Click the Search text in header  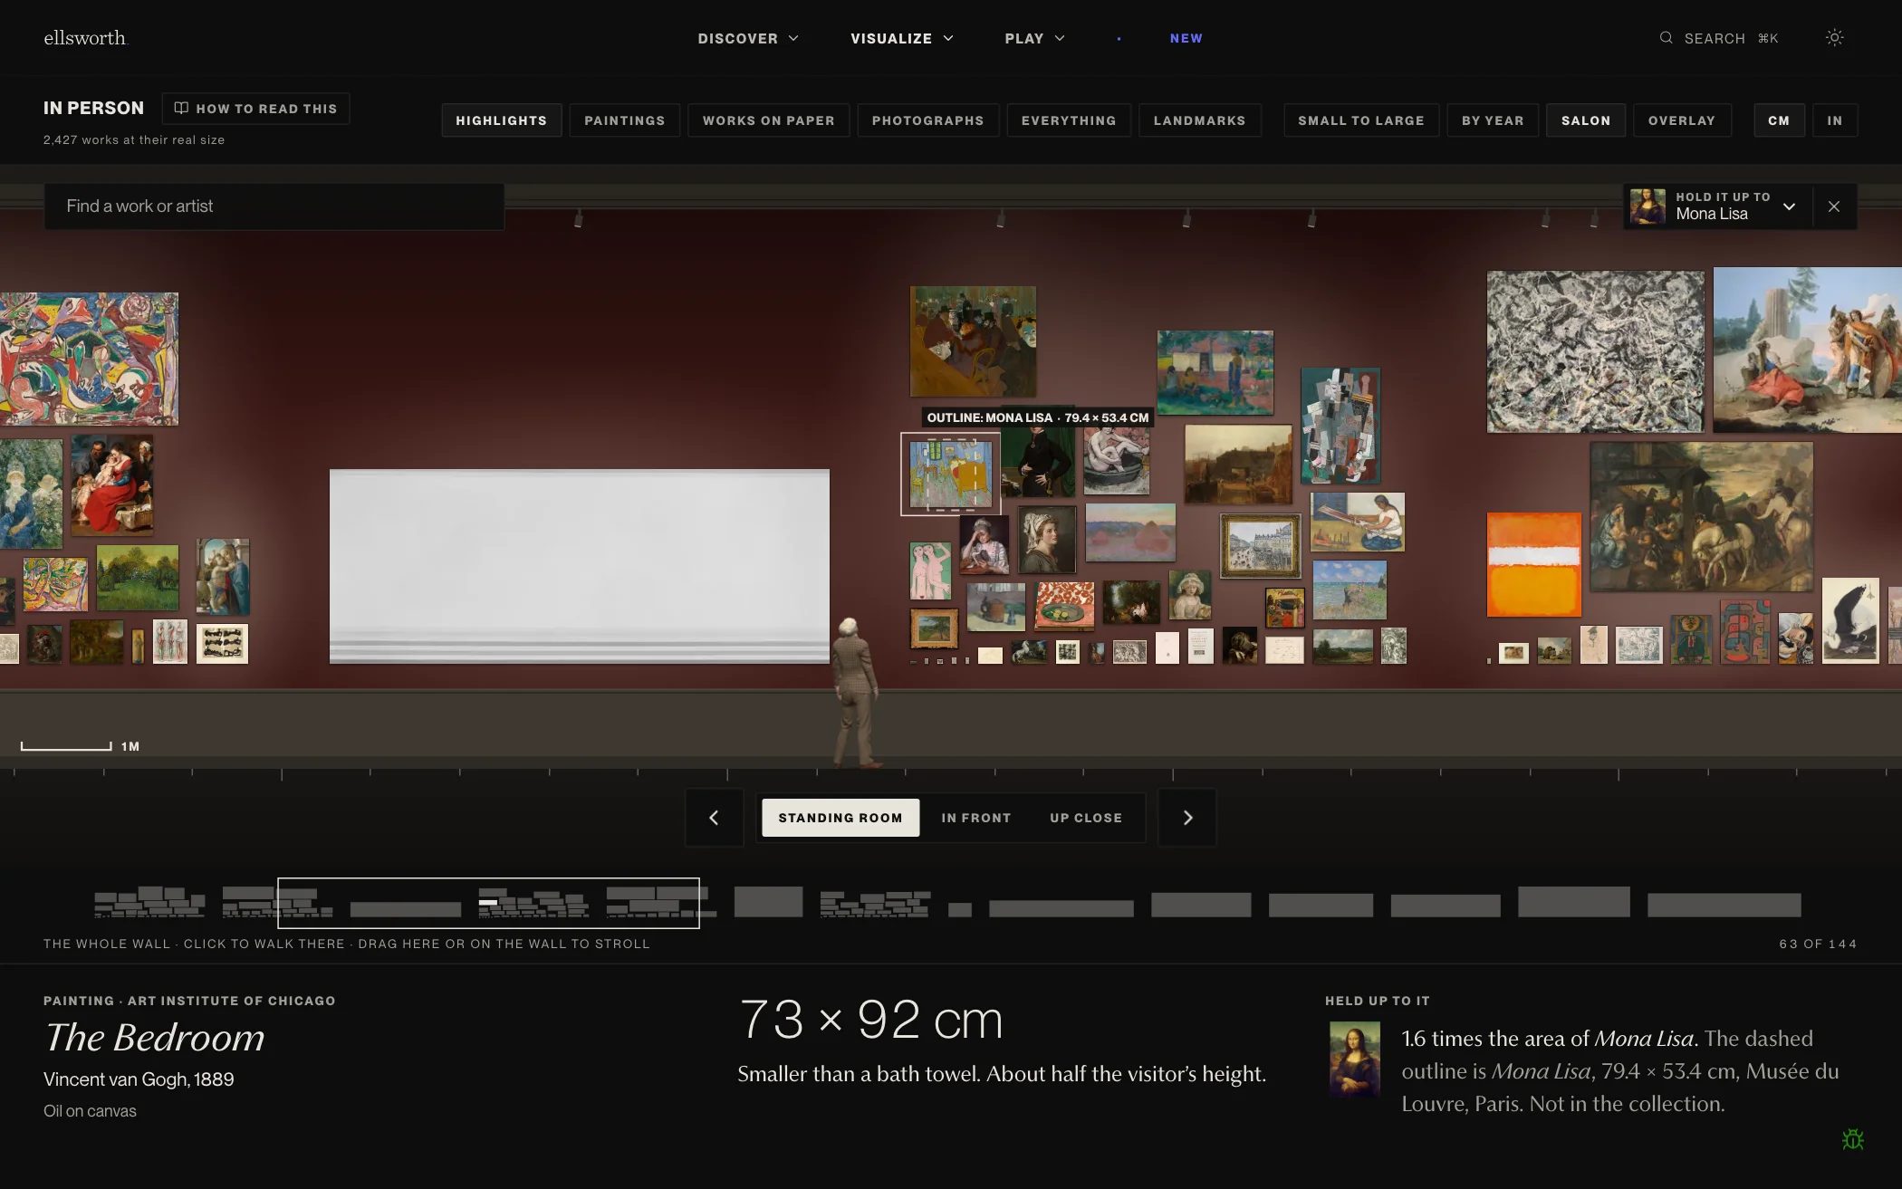pos(1715,38)
